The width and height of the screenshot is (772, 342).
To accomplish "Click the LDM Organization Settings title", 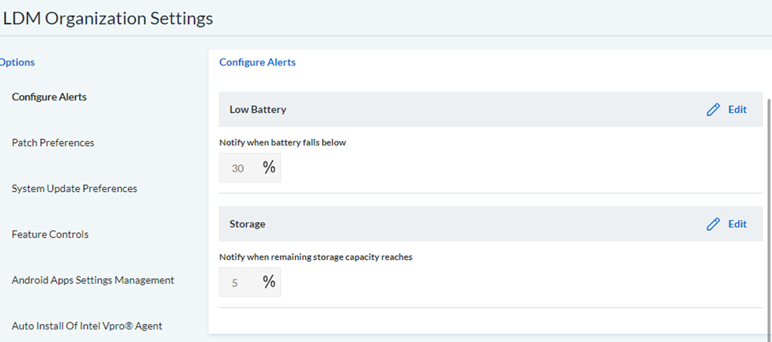I will [108, 18].
